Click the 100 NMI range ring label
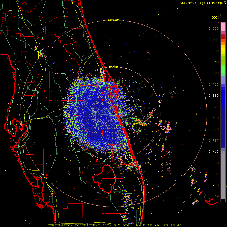The image size is (227, 227). point(113,20)
